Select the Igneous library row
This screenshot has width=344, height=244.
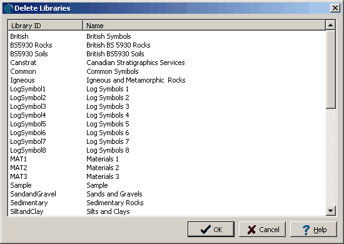pyautogui.click(x=167, y=80)
